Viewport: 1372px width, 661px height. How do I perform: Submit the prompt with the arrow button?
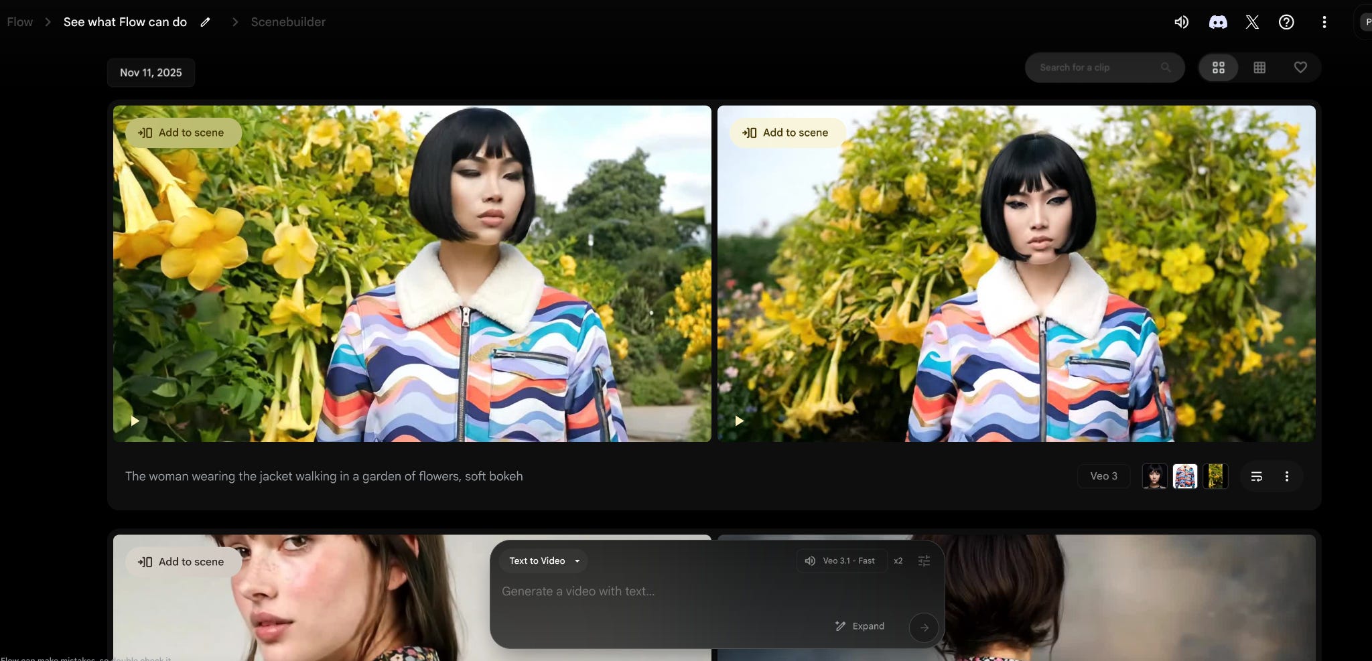pyautogui.click(x=924, y=628)
